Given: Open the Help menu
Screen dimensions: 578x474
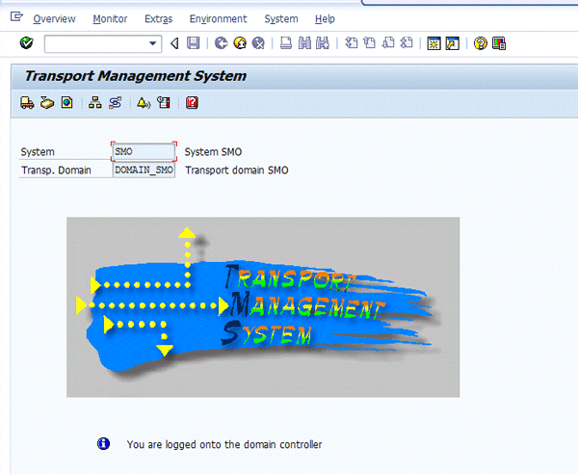Looking at the screenshot, I should [x=325, y=19].
